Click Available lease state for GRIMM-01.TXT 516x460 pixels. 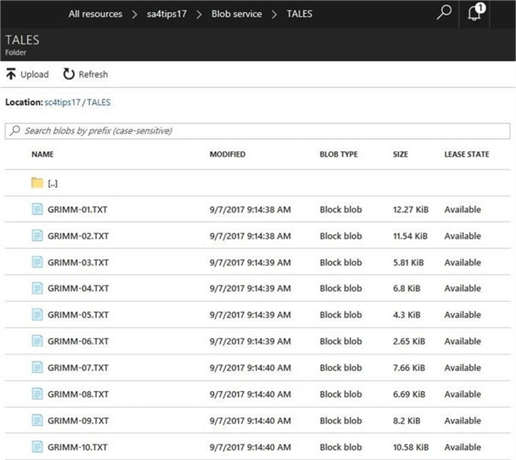[x=462, y=209]
